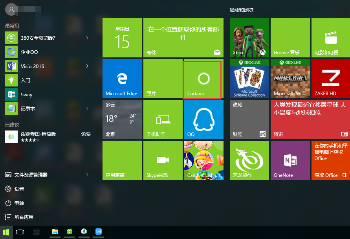The height and width of the screenshot is (239, 350).
Task: Expand the 360安全浏览器7 jump list arrow
Action: (x=87, y=38)
